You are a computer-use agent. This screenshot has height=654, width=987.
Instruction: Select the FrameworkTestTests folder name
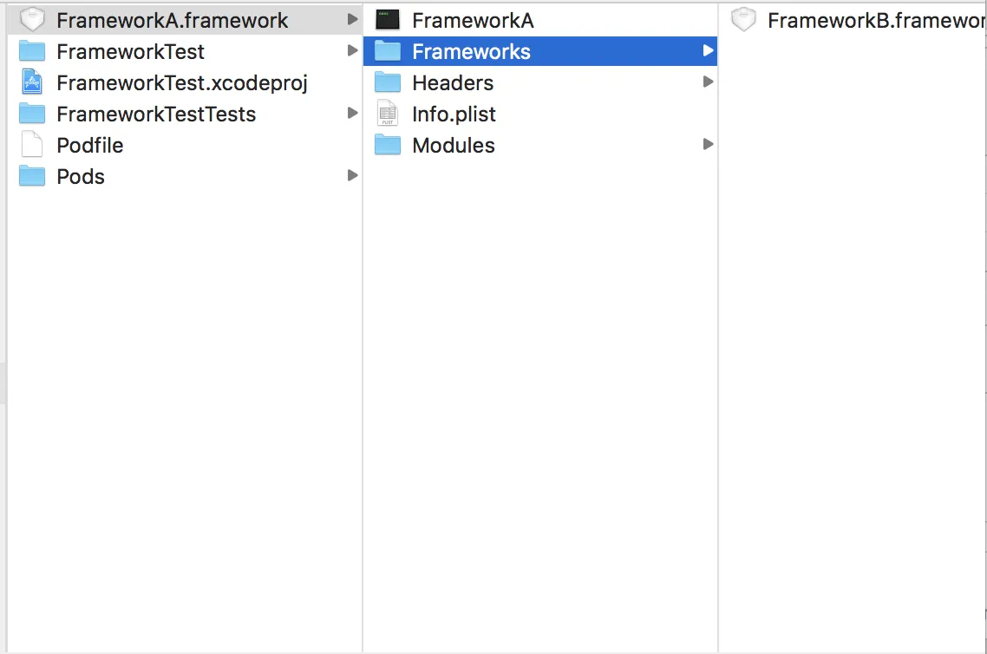(x=156, y=114)
